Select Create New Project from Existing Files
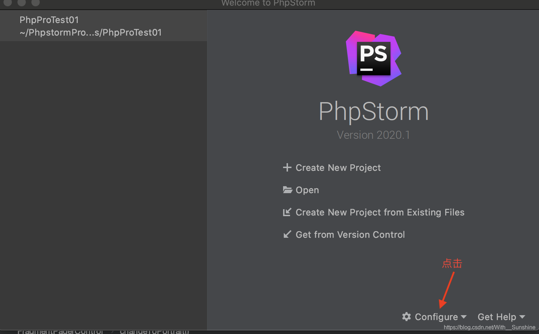Image resolution: width=539 pixels, height=334 pixels. [380, 212]
